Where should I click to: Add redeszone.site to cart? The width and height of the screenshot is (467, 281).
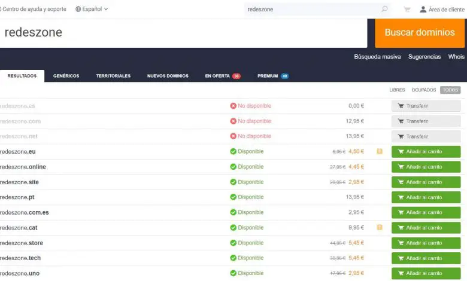pyautogui.click(x=426, y=182)
